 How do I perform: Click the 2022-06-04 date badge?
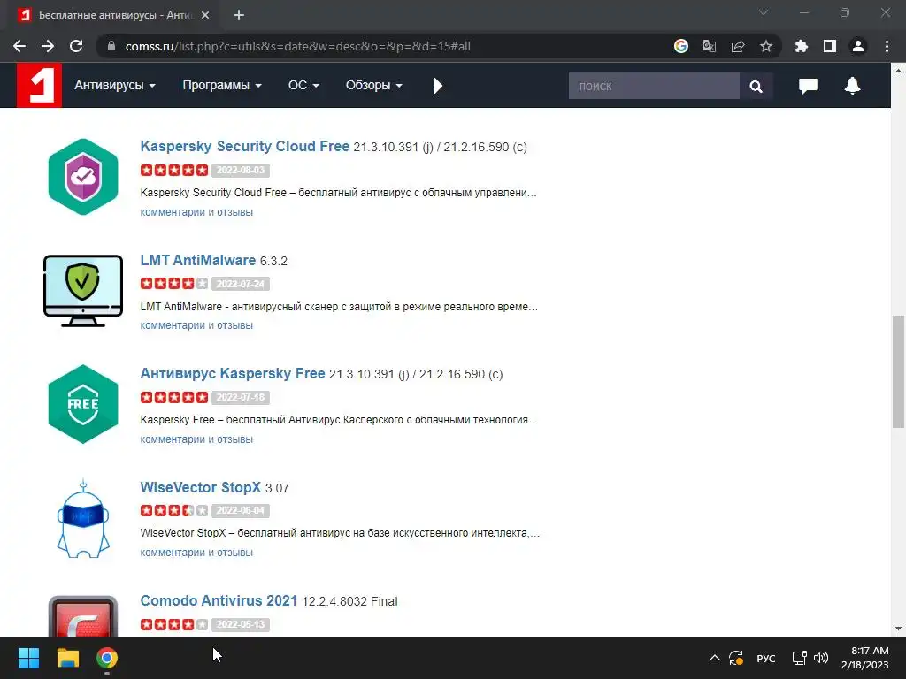[x=241, y=511]
